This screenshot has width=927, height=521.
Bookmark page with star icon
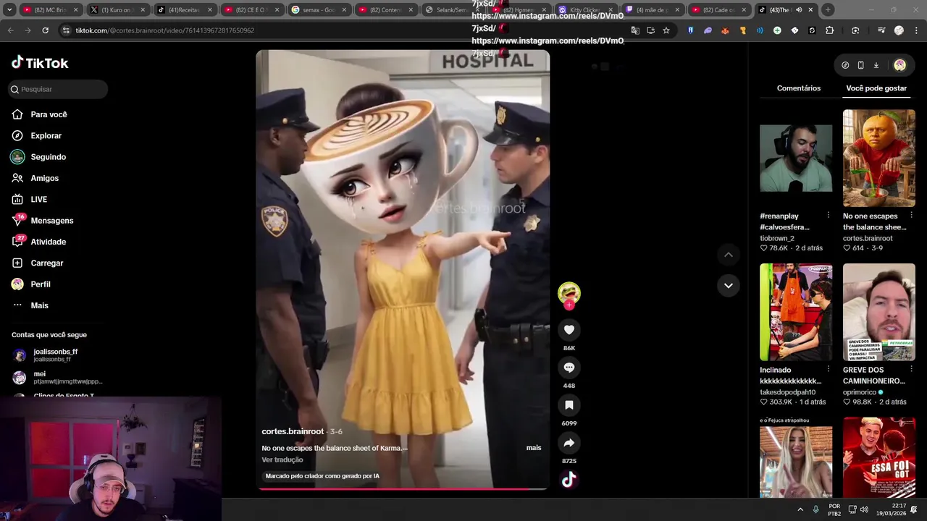[666, 30]
